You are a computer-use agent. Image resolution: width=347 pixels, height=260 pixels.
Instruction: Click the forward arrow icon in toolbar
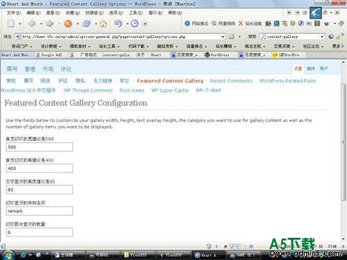click(50, 24)
